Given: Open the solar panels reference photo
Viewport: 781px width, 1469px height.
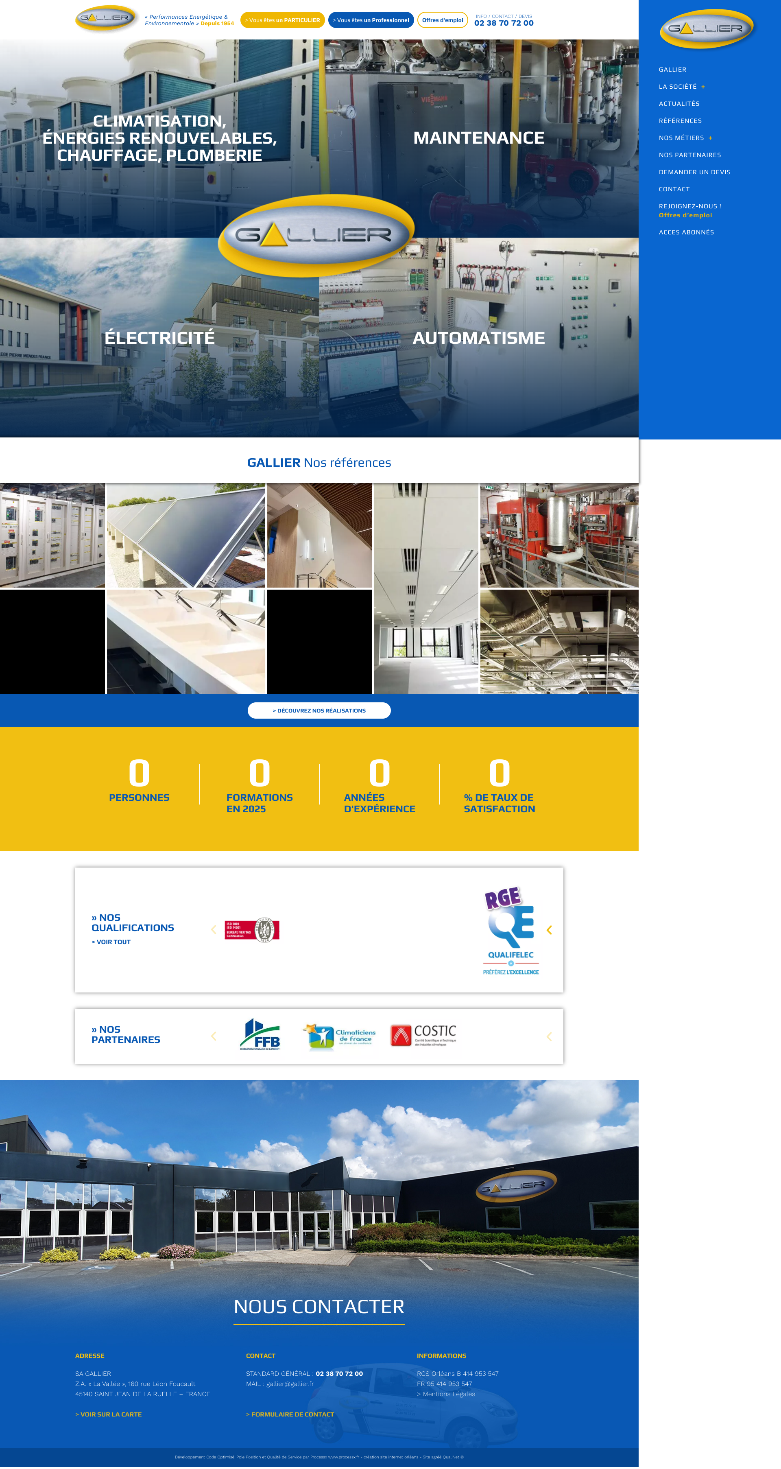Looking at the screenshot, I should (186, 536).
